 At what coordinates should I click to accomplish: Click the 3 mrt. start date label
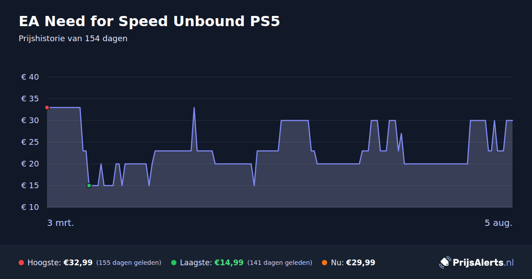point(61,223)
